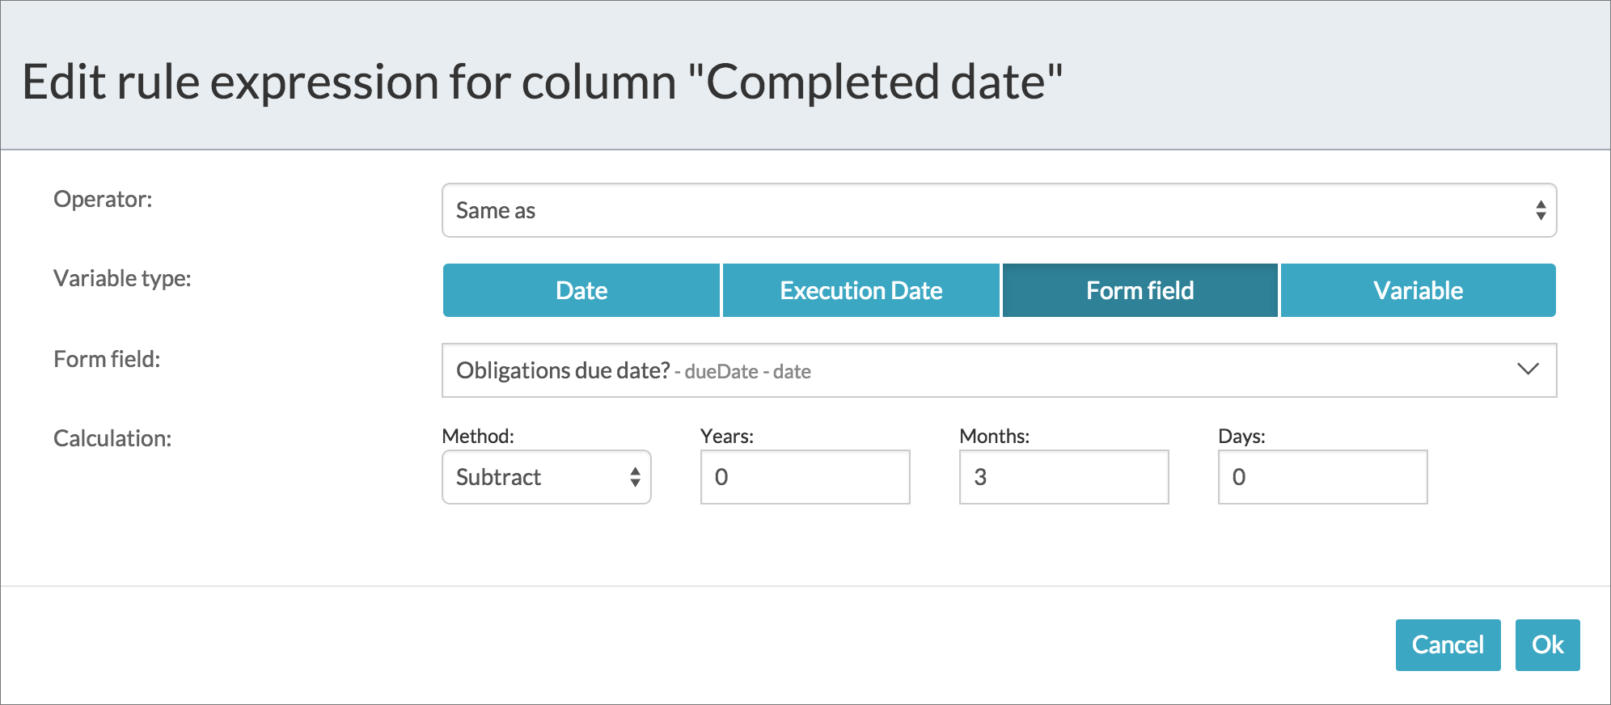This screenshot has height=705, width=1611.
Task: Click the 'Form field:' row label
Action: [107, 359]
